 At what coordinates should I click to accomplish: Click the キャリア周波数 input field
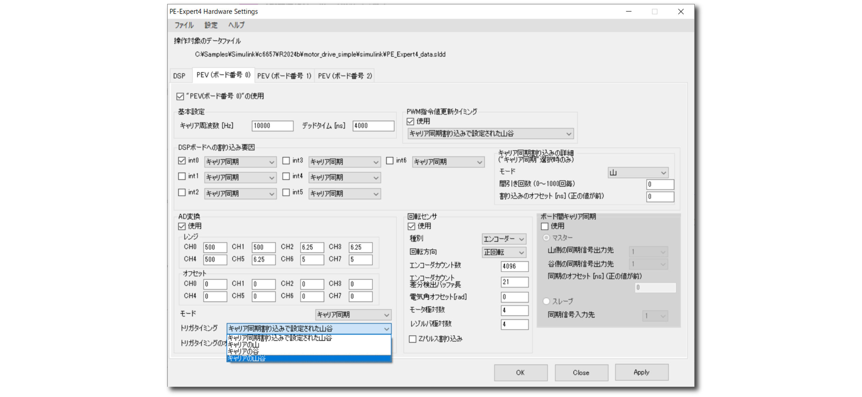click(272, 126)
